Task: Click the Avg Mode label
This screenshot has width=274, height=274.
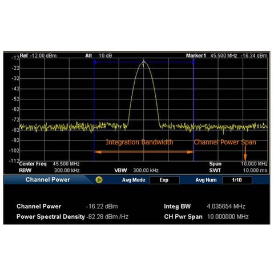Action: [134, 180]
